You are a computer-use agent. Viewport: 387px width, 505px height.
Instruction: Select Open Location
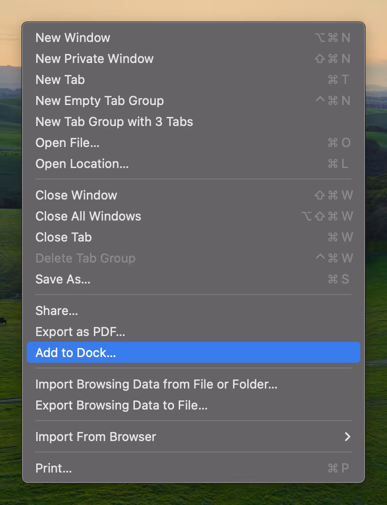pos(81,164)
